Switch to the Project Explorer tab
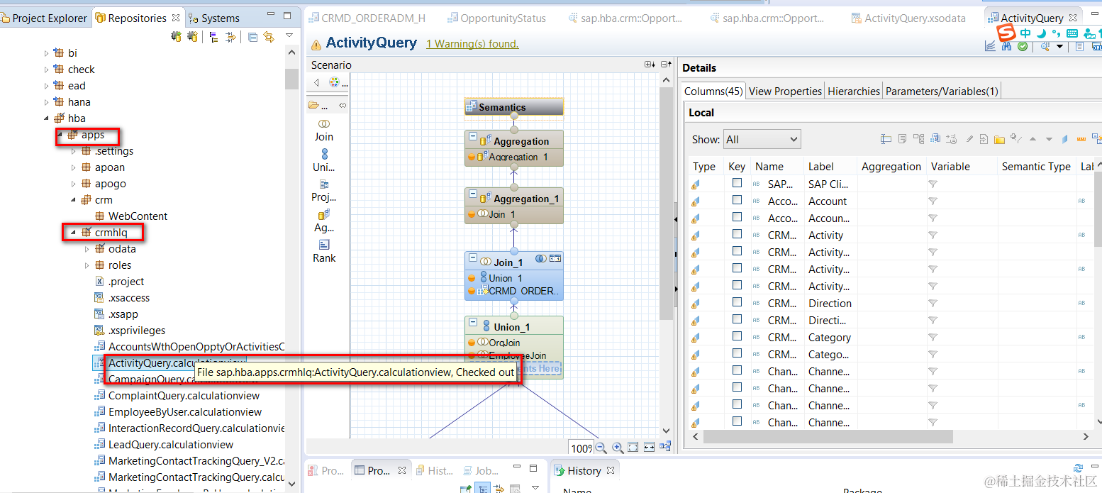The width and height of the screenshot is (1102, 493). pyautogui.click(x=45, y=18)
